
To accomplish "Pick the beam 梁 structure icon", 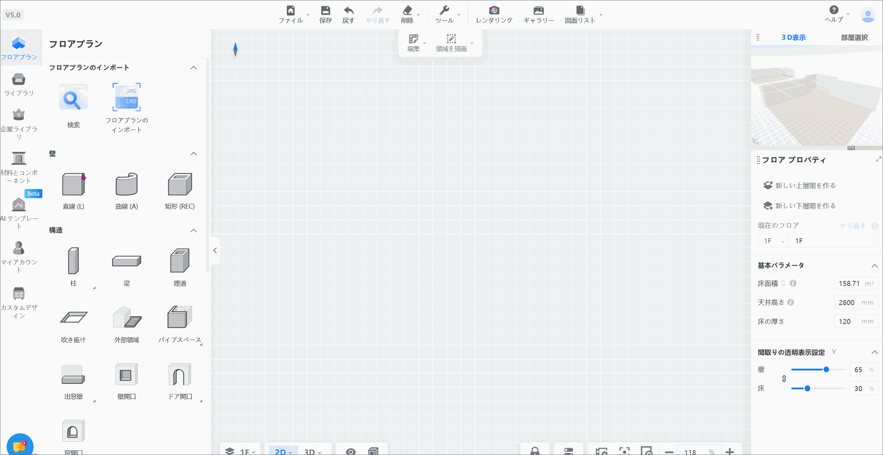I will (x=127, y=261).
